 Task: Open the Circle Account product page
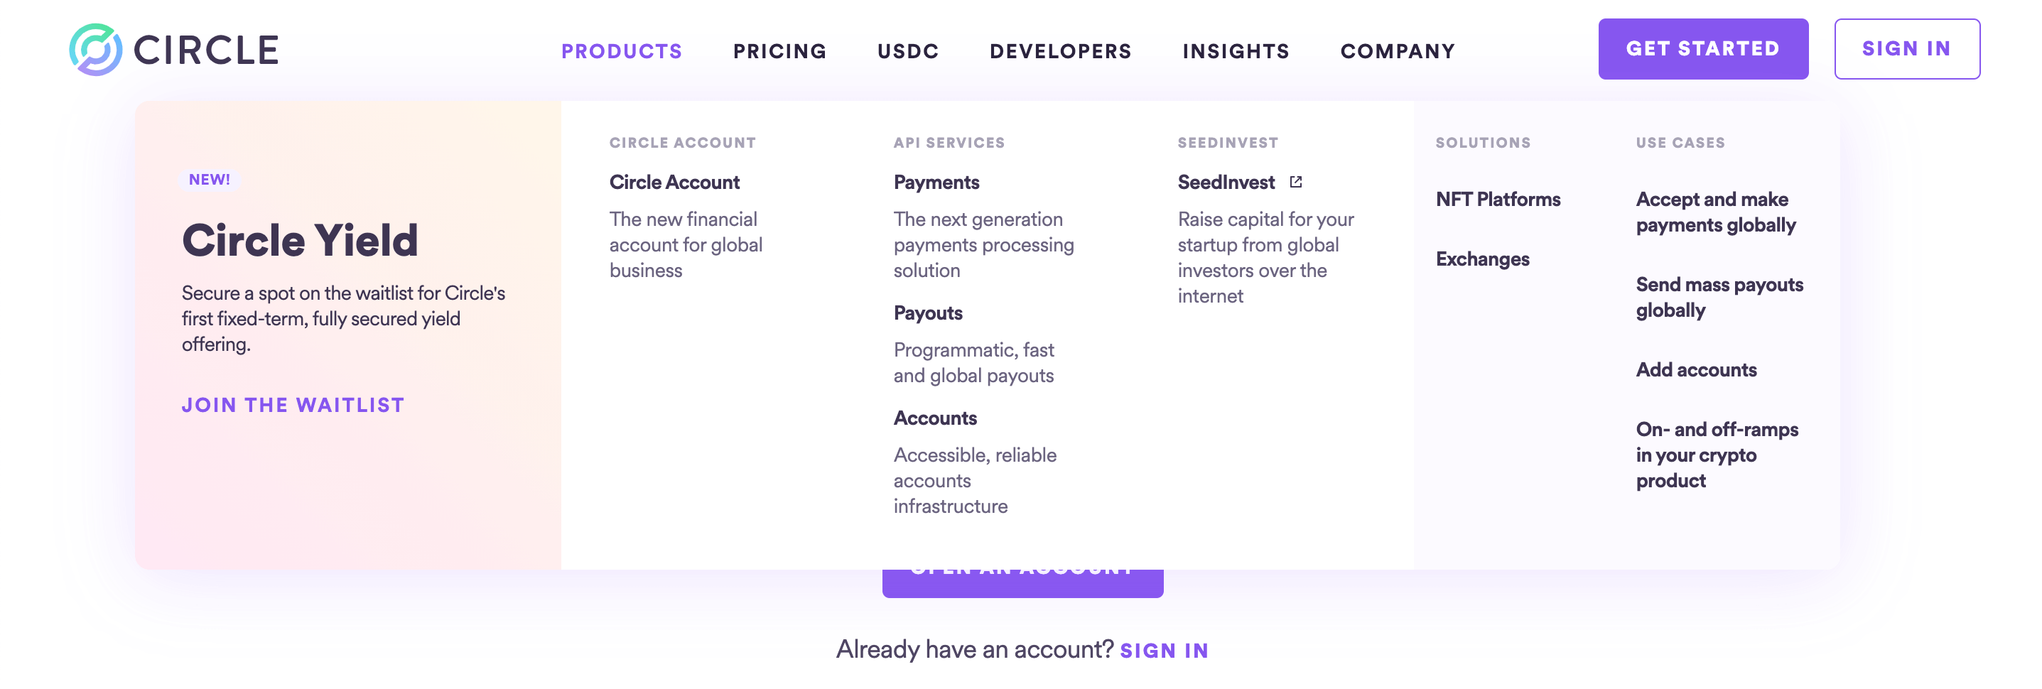pyautogui.click(x=674, y=182)
